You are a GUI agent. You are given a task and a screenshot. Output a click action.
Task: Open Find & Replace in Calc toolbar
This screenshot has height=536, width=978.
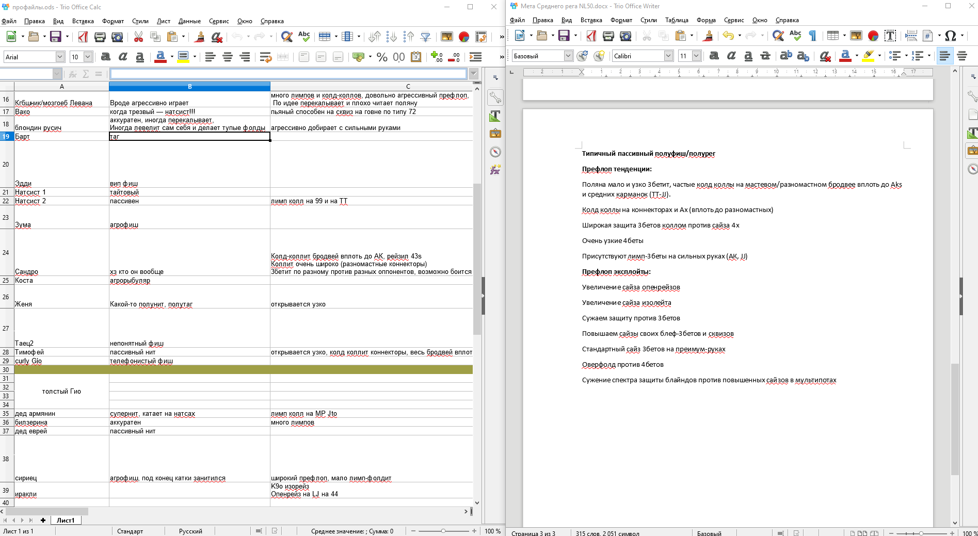(287, 37)
